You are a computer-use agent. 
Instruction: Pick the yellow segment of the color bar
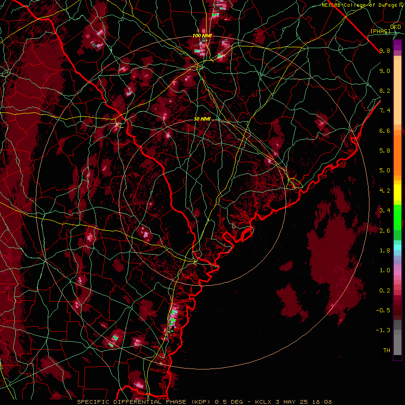pyautogui.click(x=397, y=193)
